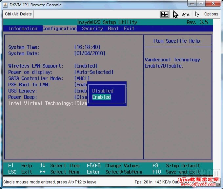This screenshot has height=189, width=223.
Task: Click the Power Beep value
Action: pos(81,97)
